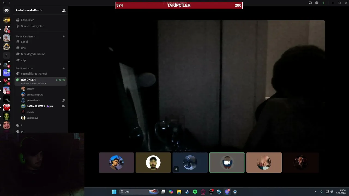
Task: Select green-outlined tile with camera icon
Action: pos(227,163)
